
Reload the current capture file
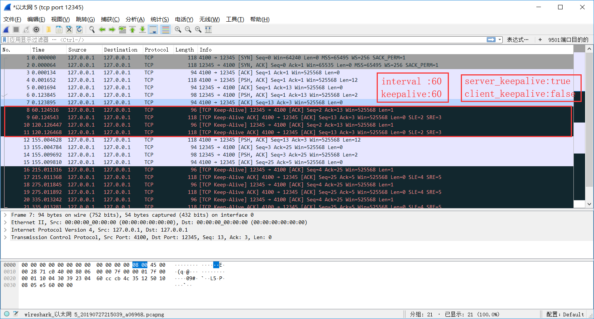point(79,30)
